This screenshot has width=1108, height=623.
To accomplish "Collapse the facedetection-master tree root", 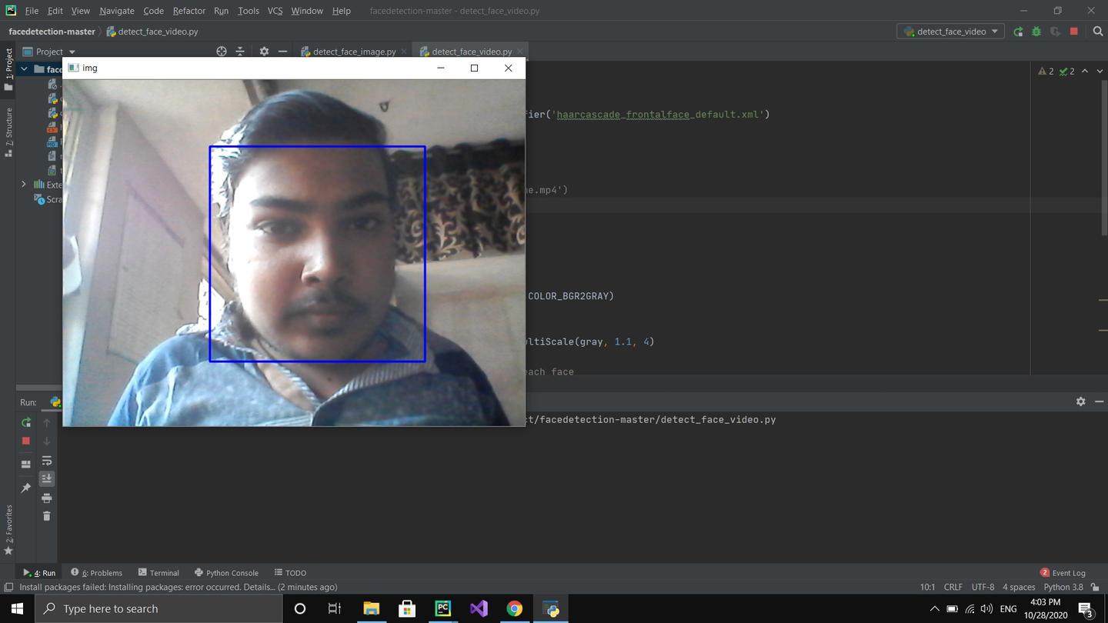I will point(24,69).
